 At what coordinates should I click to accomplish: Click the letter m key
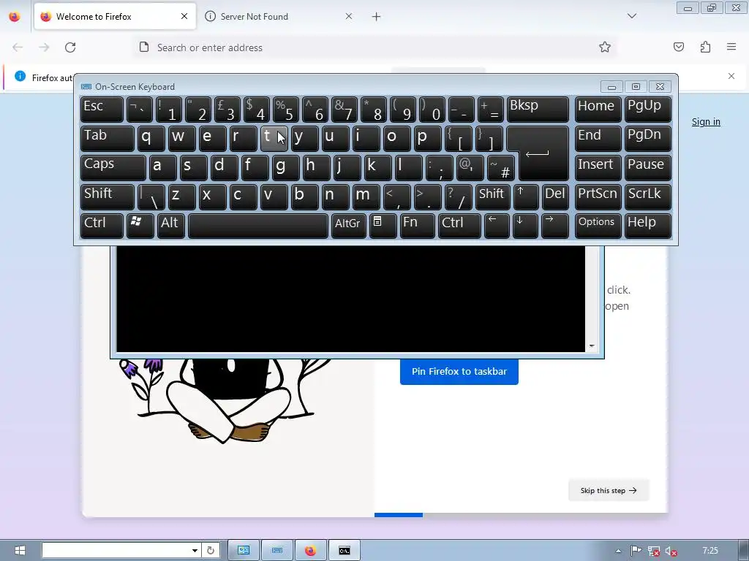366,197
